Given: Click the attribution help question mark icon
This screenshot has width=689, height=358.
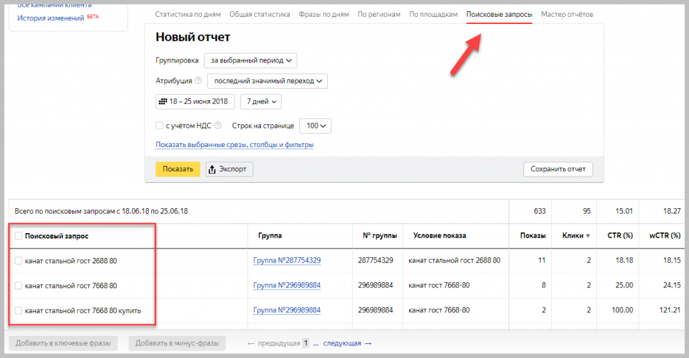Looking at the screenshot, I should pyautogui.click(x=198, y=81).
